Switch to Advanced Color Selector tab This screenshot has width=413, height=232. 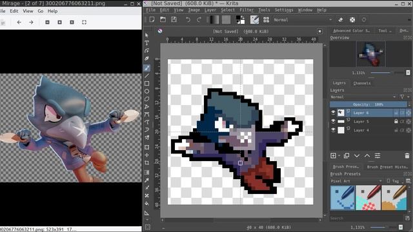click(x=351, y=30)
